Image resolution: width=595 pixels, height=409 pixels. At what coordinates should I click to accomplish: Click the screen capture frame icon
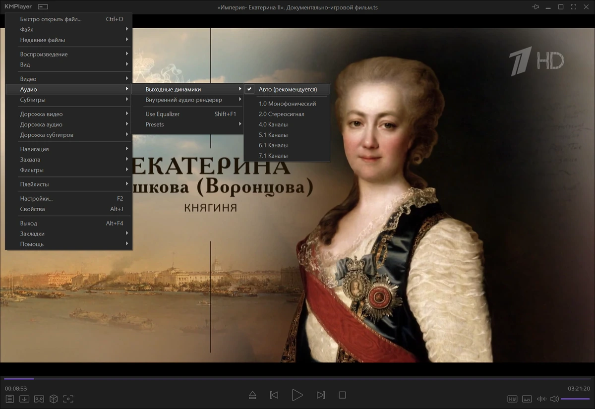(68, 399)
